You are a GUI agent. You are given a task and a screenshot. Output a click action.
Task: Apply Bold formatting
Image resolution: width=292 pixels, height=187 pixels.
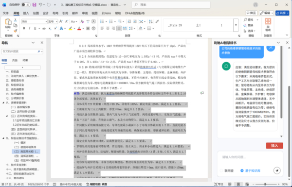point(24,29)
